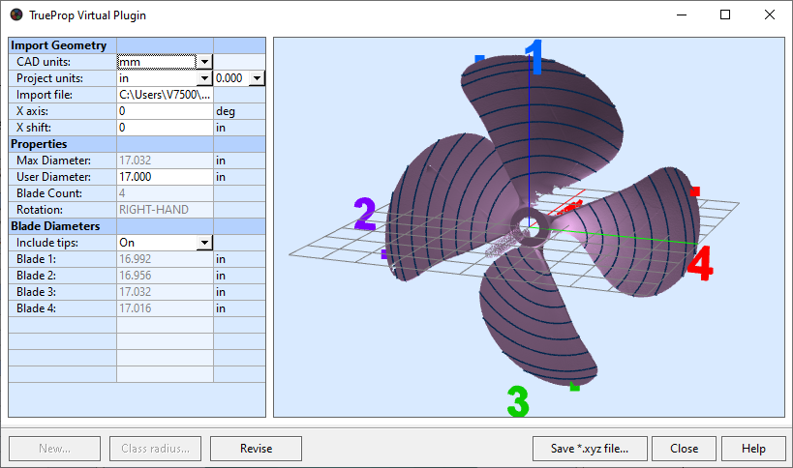Click the green blade number 3 label
Screen dimensions: 793x468
518,400
